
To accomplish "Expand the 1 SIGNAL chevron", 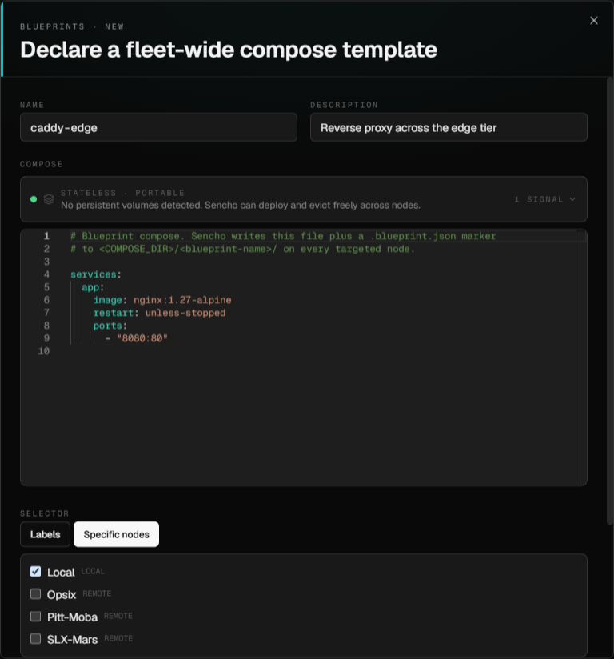I will [572, 199].
